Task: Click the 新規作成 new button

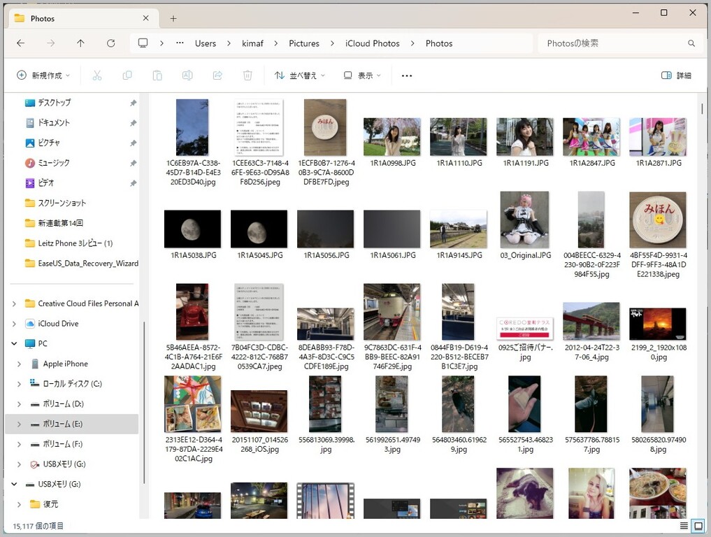Action: pos(43,76)
